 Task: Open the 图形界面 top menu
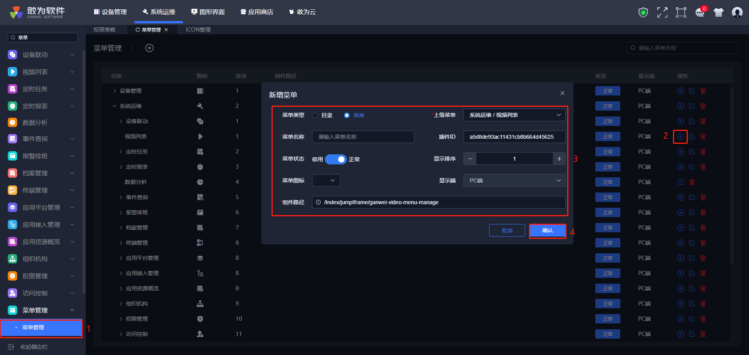tap(208, 12)
